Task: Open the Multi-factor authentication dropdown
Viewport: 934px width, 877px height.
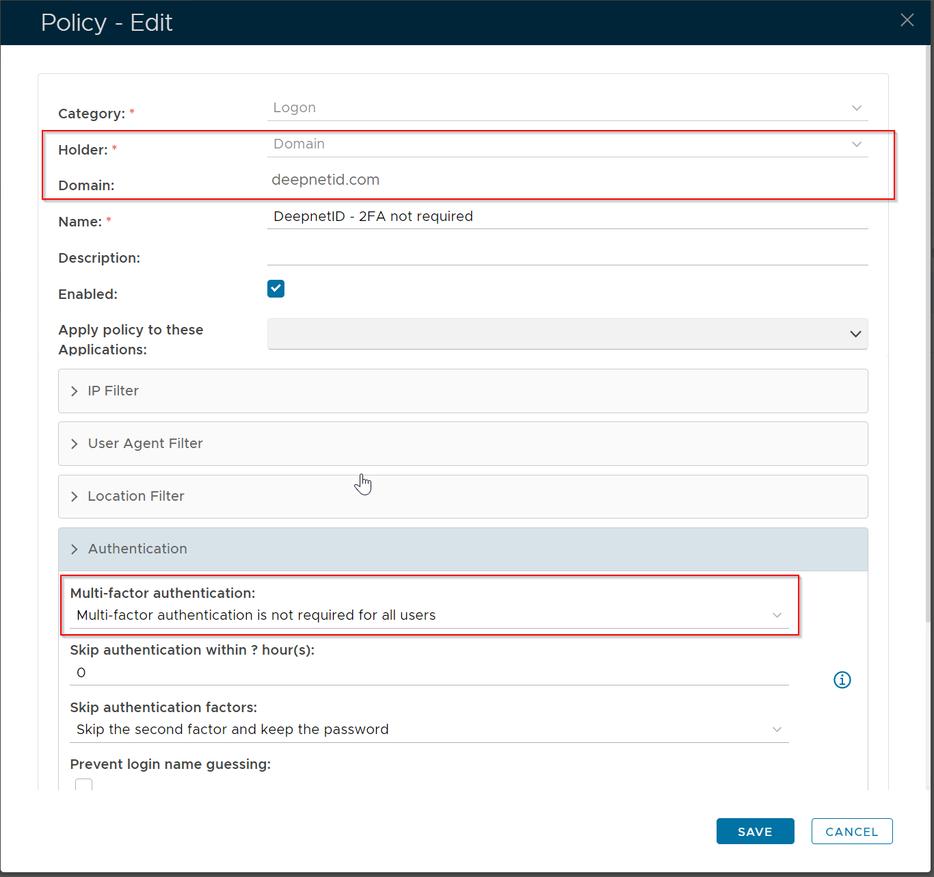Action: (x=429, y=615)
